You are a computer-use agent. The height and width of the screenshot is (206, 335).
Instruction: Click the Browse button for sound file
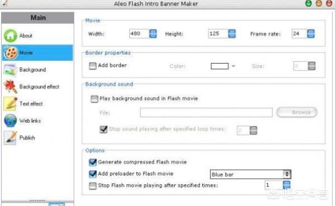pos(297,112)
